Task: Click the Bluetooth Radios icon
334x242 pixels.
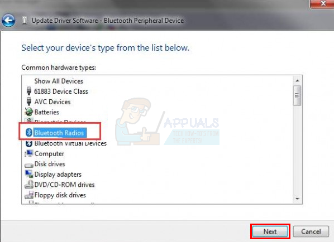Action: coord(29,133)
